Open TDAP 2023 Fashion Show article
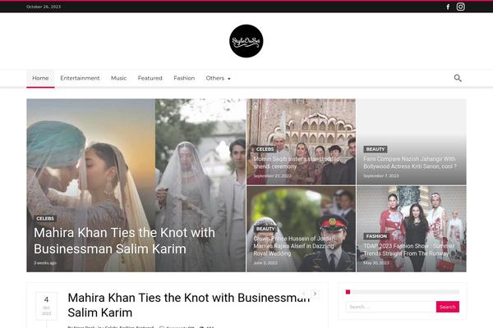Image resolution: width=493 pixels, height=328 pixels. click(408, 249)
